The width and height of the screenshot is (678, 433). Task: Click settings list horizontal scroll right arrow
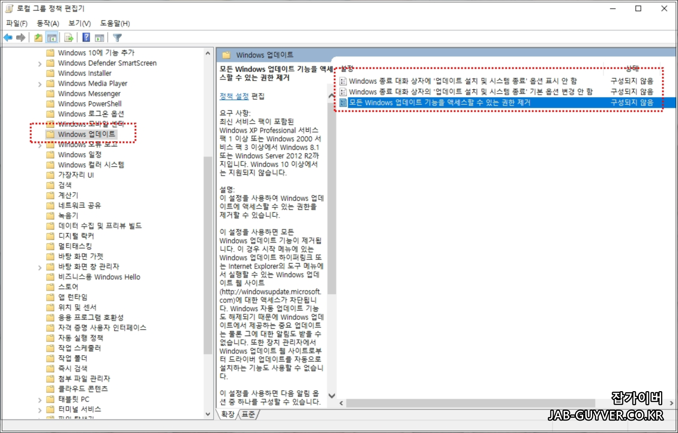click(x=671, y=403)
